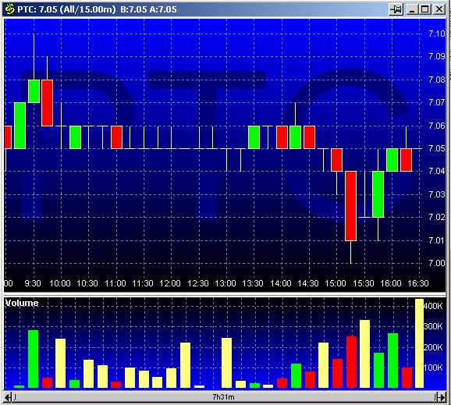Click the 13:00 time axis label
This screenshot has width=451, height=405.
point(225,283)
